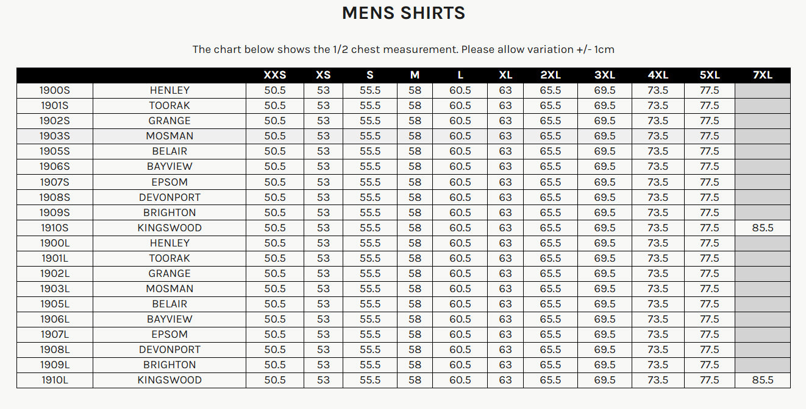Click KINGSWOOD in the 1910S row
The width and height of the screenshot is (806, 409).
(x=169, y=228)
